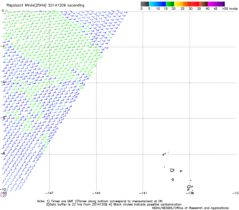Click the orange 25-30 knots legend segment
Image resolution: width=239 pixels, height=210 pixels.
tap(187, 4)
